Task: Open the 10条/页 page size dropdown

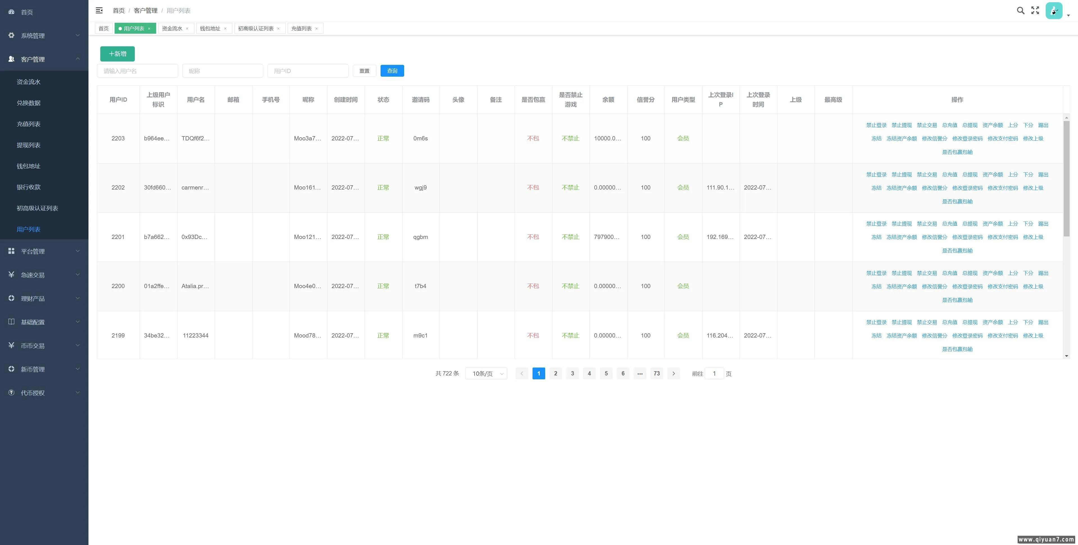Action: click(486, 373)
